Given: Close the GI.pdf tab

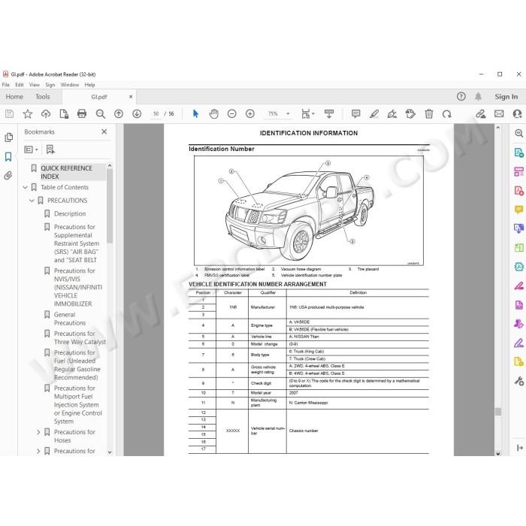Looking at the screenshot, I should tap(131, 97).
